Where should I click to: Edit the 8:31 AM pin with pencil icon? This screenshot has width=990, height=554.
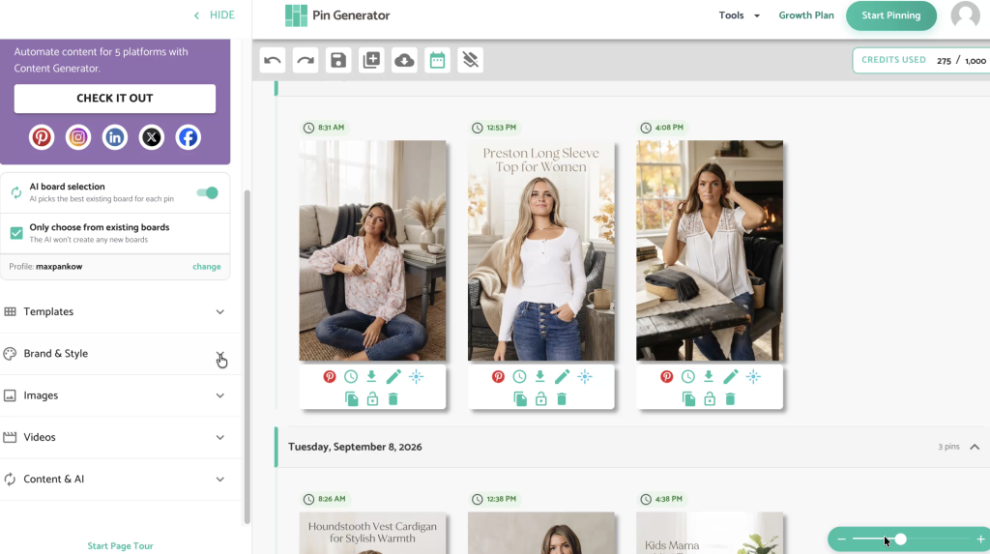393,376
